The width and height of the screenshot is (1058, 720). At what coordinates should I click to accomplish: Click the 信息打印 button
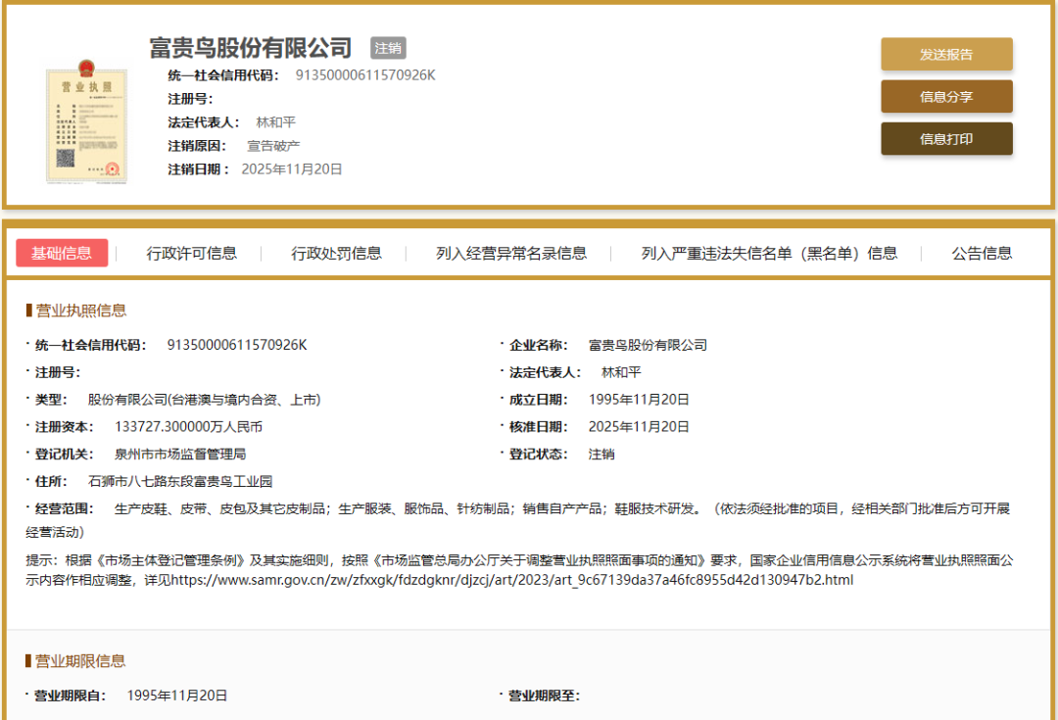(946, 138)
